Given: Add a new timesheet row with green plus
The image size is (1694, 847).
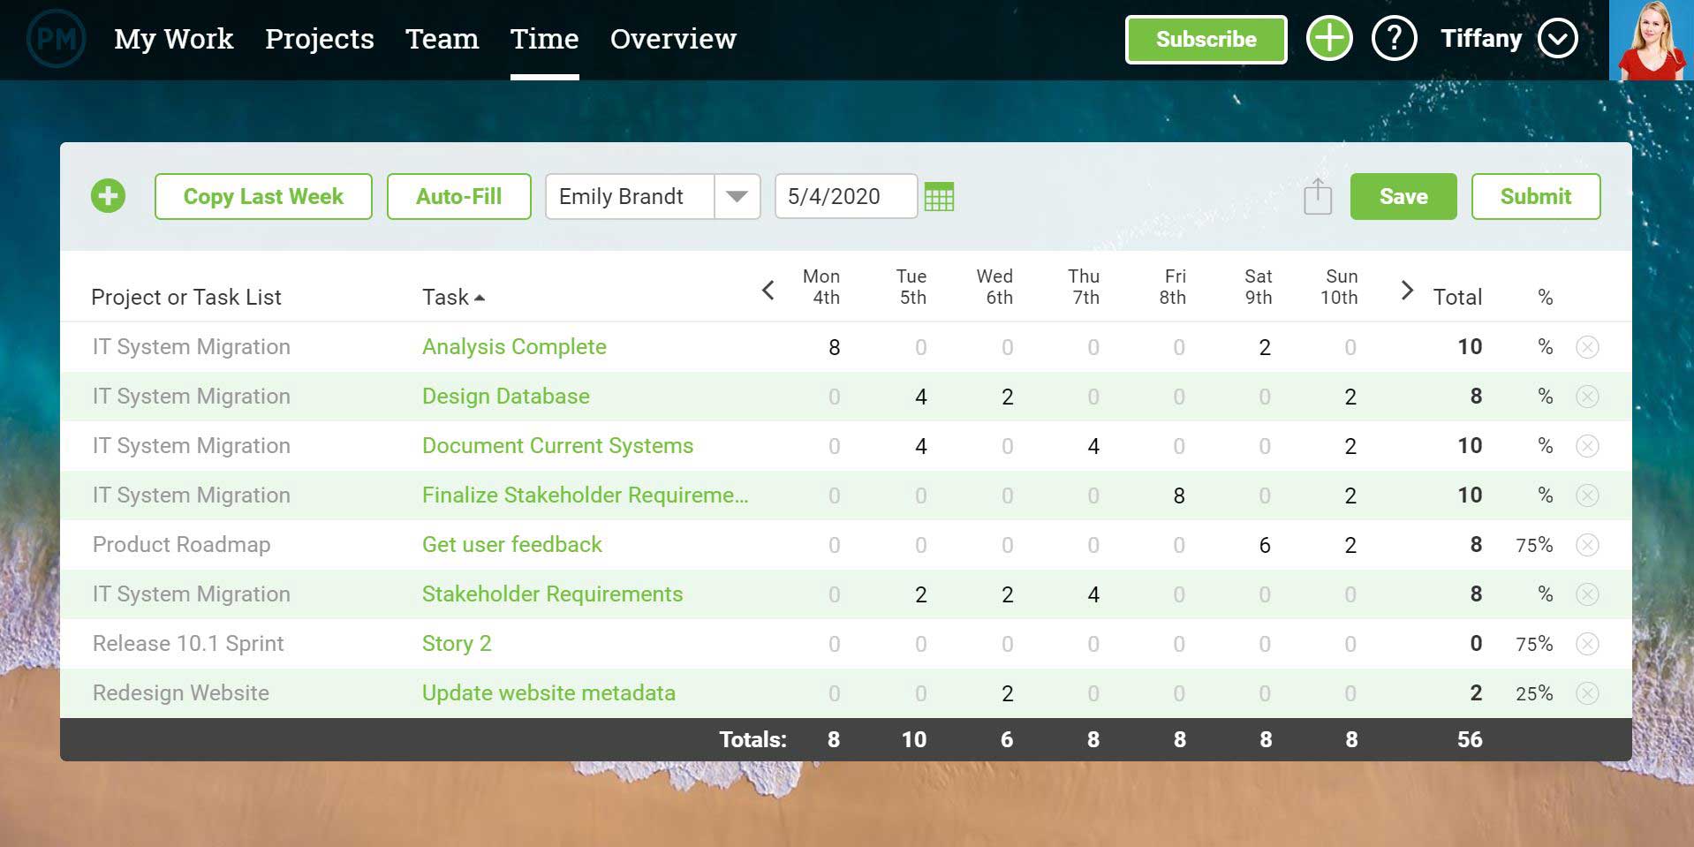Looking at the screenshot, I should (x=108, y=196).
